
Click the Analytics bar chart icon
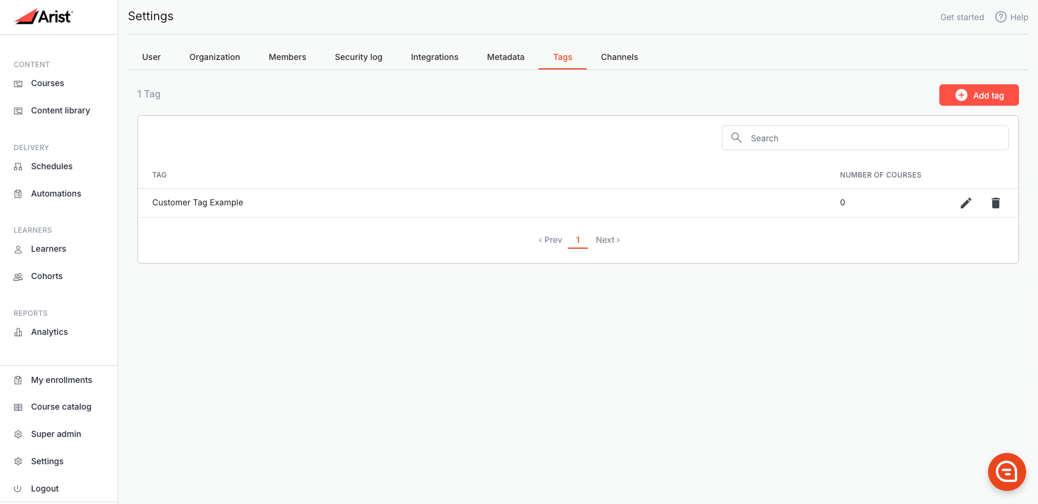coord(18,332)
